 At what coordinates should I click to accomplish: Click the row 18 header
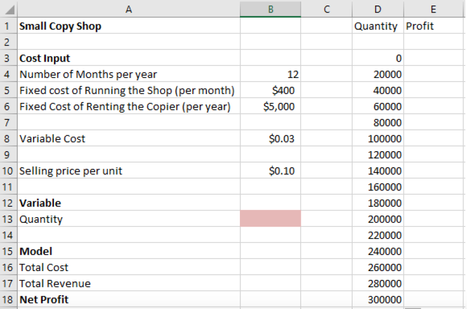9,300
